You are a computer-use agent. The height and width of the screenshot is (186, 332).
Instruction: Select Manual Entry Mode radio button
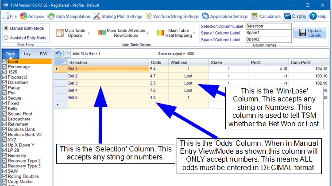tap(6, 28)
